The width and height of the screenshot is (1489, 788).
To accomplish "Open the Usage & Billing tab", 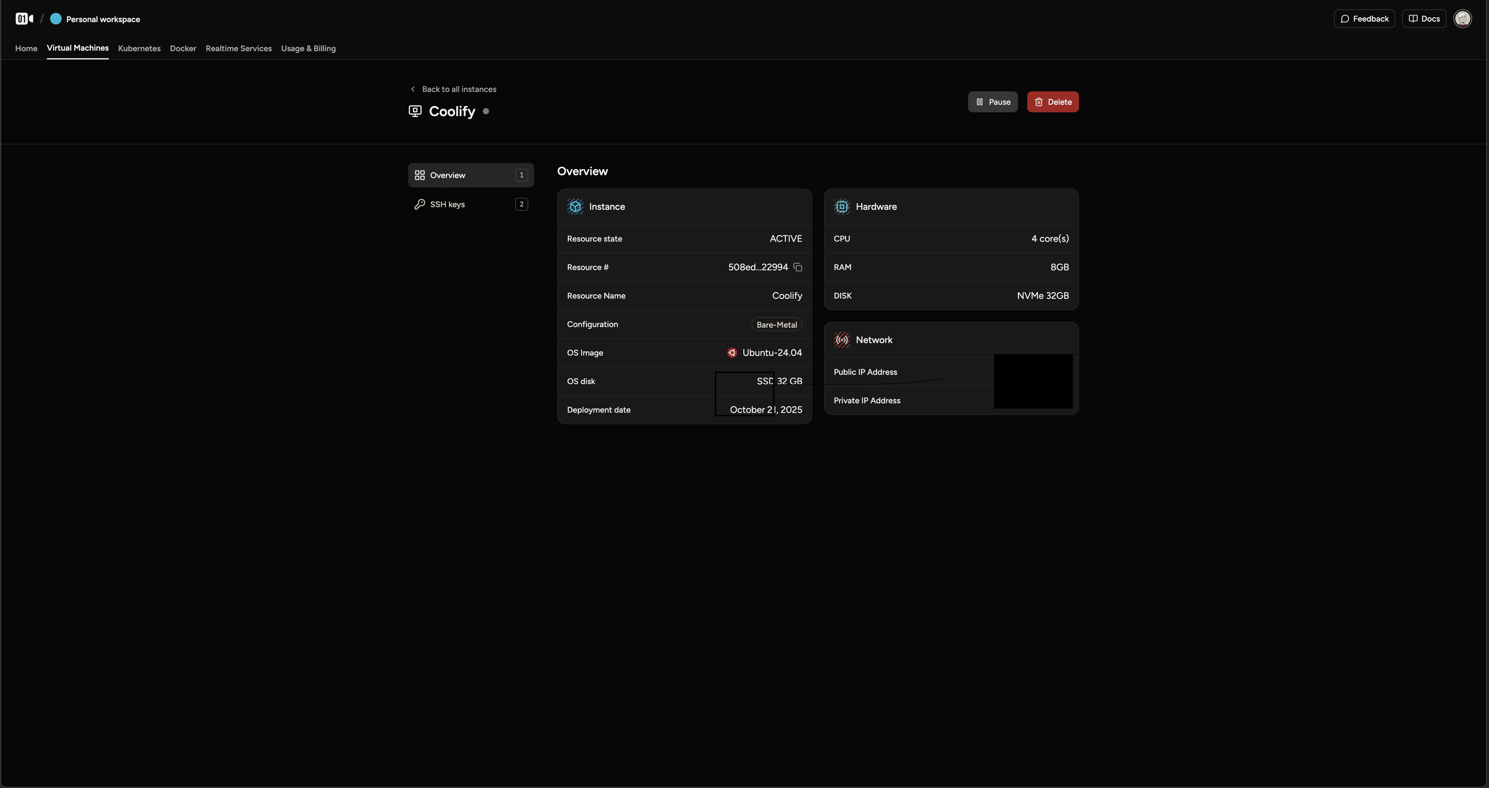I will (308, 49).
